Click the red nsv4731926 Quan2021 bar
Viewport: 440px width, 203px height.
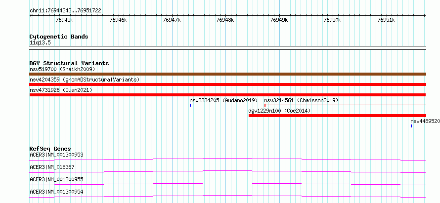(x=227, y=95)
